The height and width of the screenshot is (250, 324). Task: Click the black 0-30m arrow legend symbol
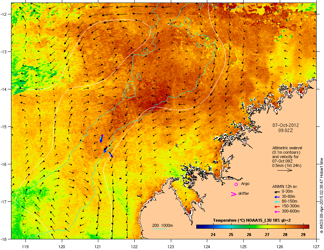(x=277, y=192)
